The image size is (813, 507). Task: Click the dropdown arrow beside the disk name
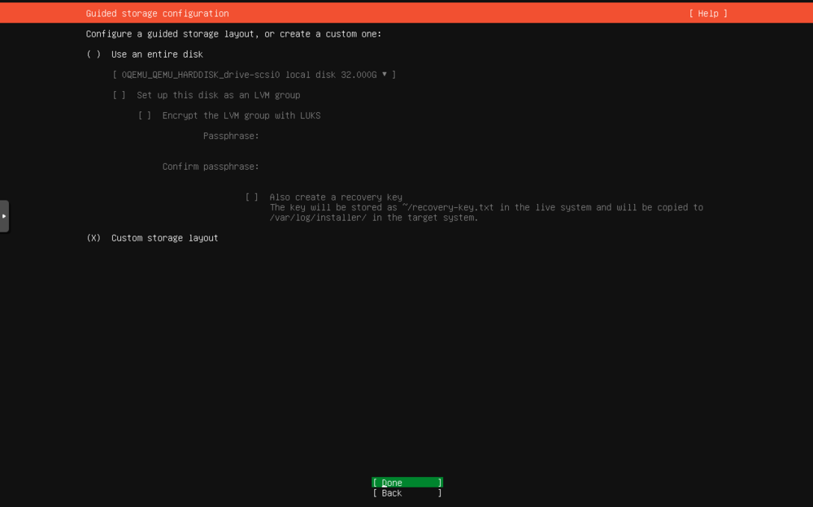point(385,74)
